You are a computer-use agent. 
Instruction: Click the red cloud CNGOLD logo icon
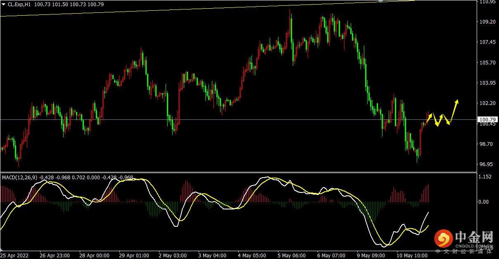443,238
